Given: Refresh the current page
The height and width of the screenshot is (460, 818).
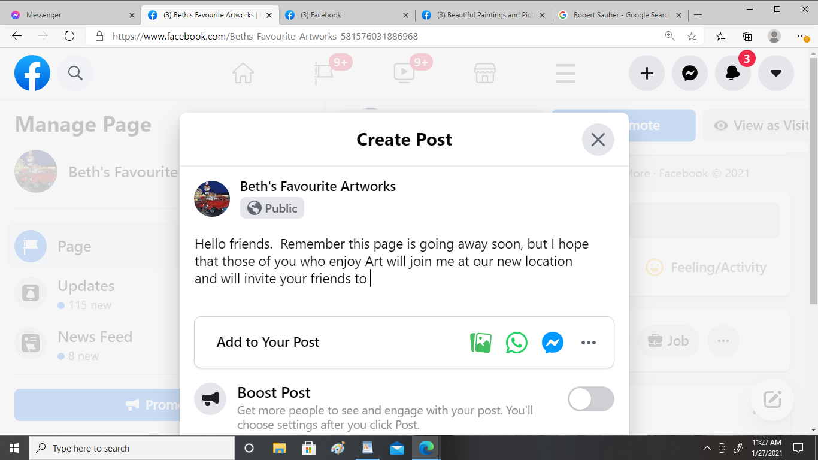Looking at the screenshot, I should (69, 36).
